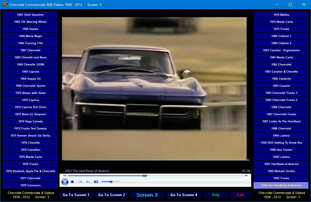Play 1970 Nova OJ Simpson commercial

(30, 114)
